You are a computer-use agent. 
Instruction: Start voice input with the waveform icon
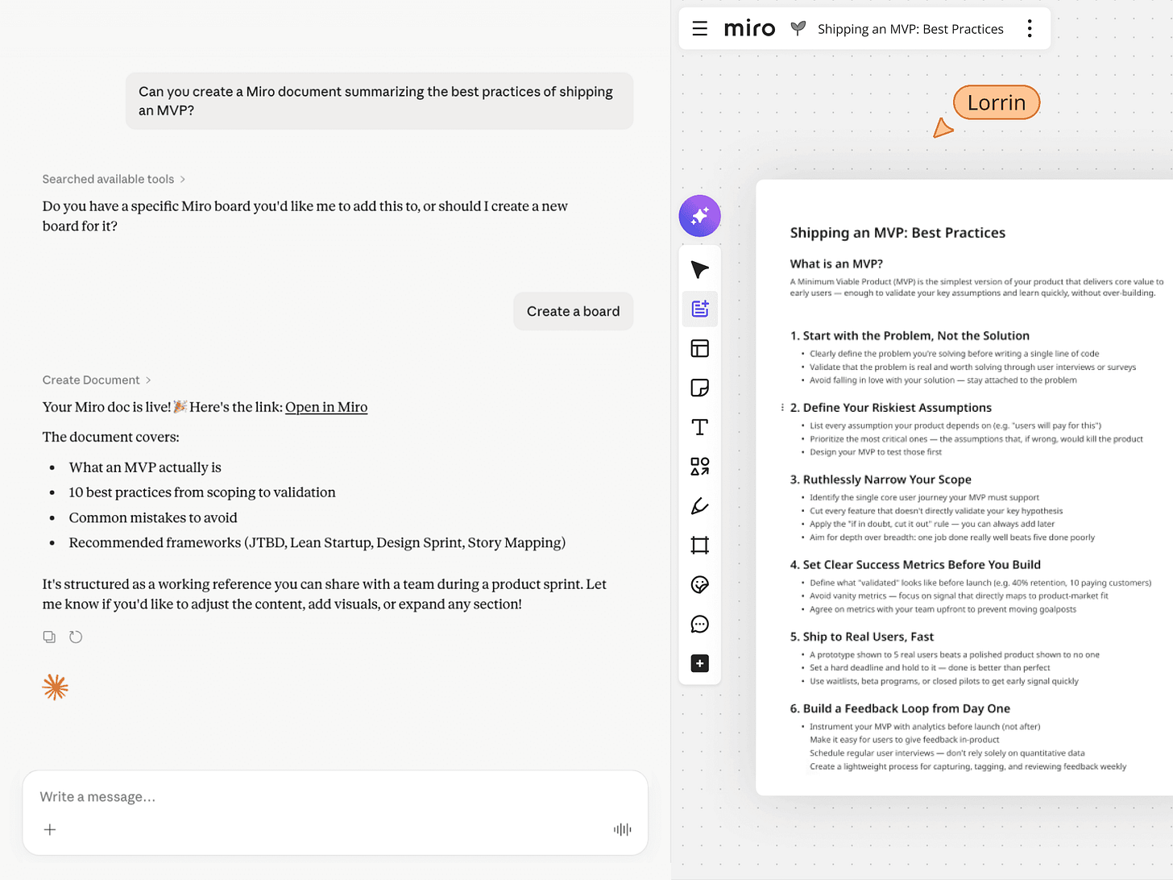622,829
